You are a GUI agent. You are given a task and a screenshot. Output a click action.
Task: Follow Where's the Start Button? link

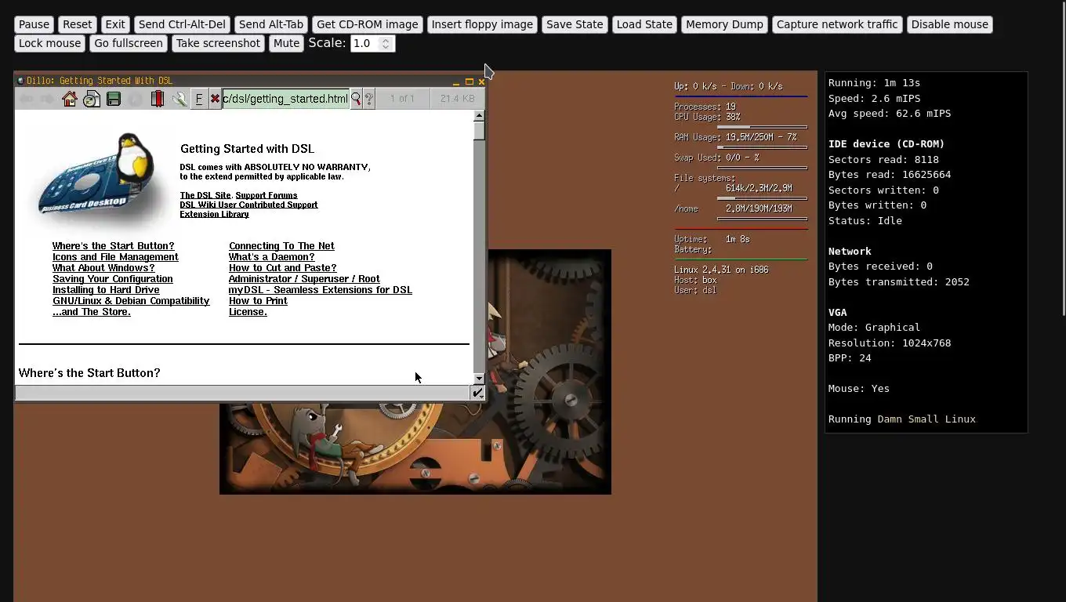tap(113, 246)
